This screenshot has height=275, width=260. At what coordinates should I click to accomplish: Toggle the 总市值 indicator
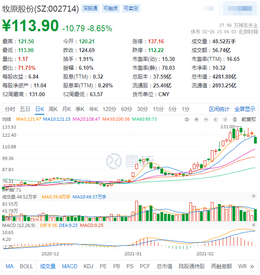(x=164, y=266)
